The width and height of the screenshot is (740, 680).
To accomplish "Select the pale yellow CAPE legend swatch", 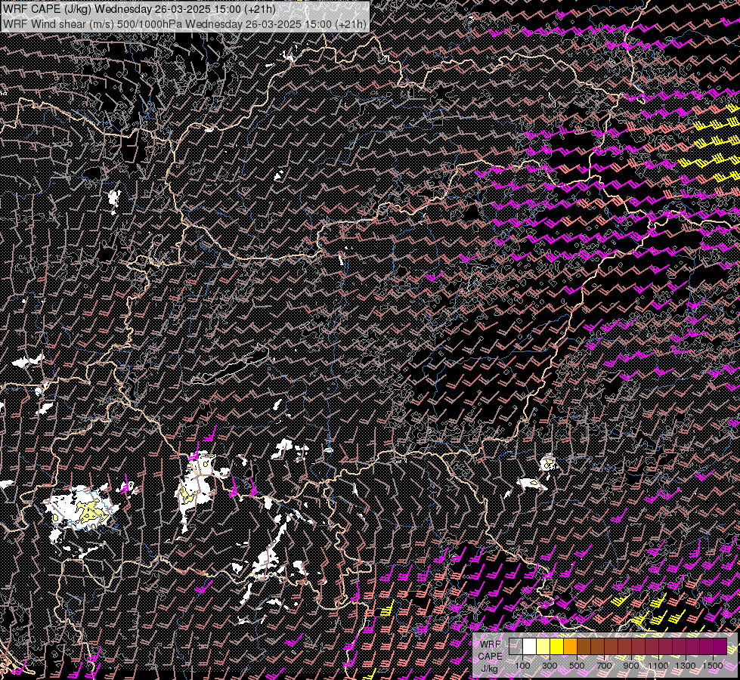I will point(543,647).
